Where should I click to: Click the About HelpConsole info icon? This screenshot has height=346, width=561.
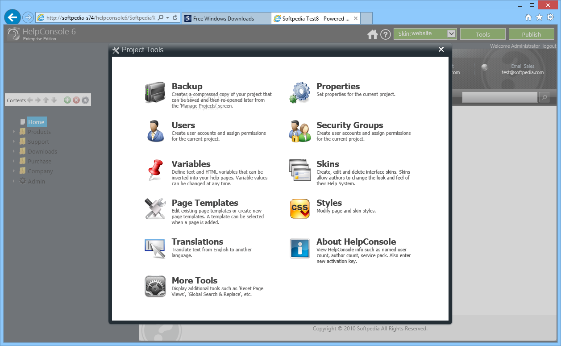point(299,248)
